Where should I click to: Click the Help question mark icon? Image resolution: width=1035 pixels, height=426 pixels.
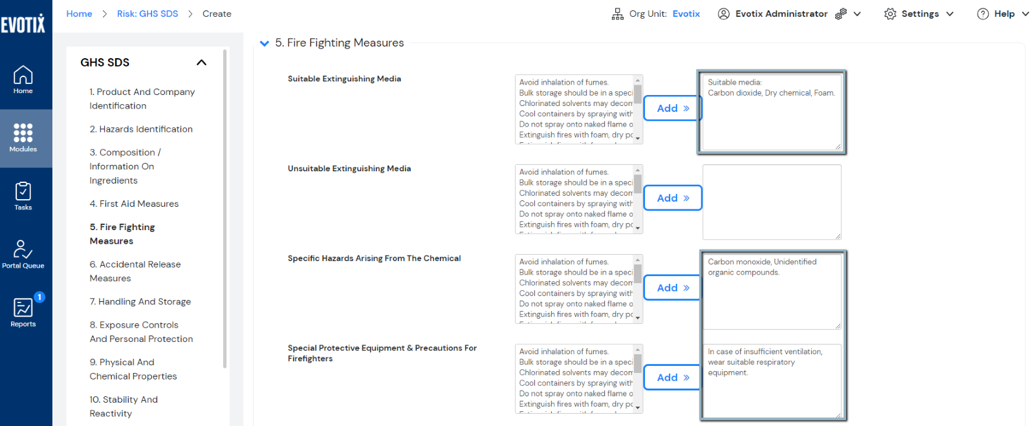(983, 14)
